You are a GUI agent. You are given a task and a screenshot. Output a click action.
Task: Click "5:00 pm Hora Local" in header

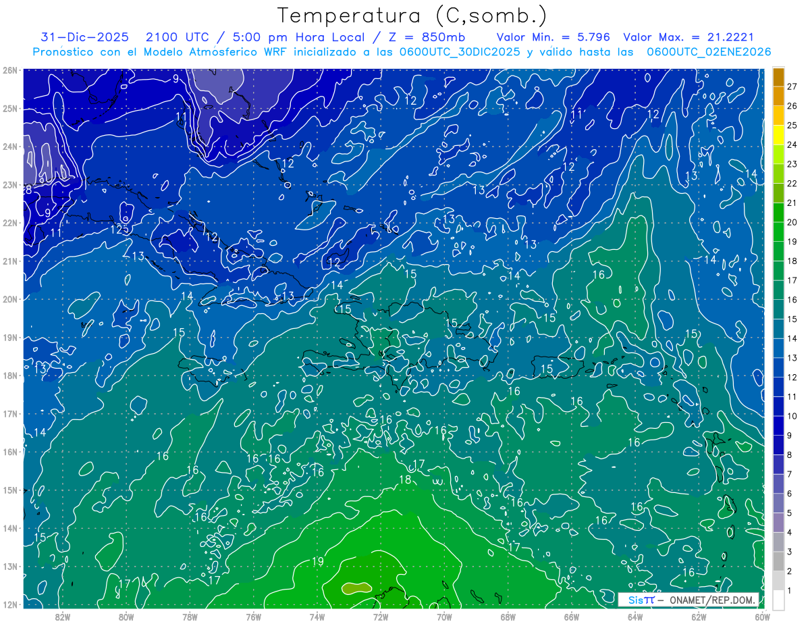point(300,37)
